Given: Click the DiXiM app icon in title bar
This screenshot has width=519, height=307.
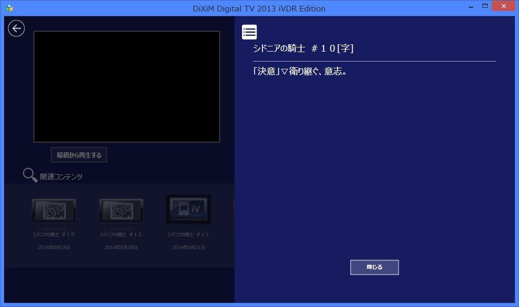Looking at the screenshot, I should [x=9, y=8].
